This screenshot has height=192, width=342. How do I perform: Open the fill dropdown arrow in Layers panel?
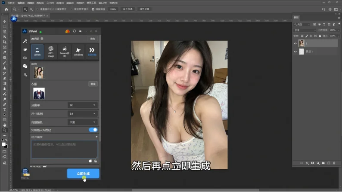click(x=338, y=36)
